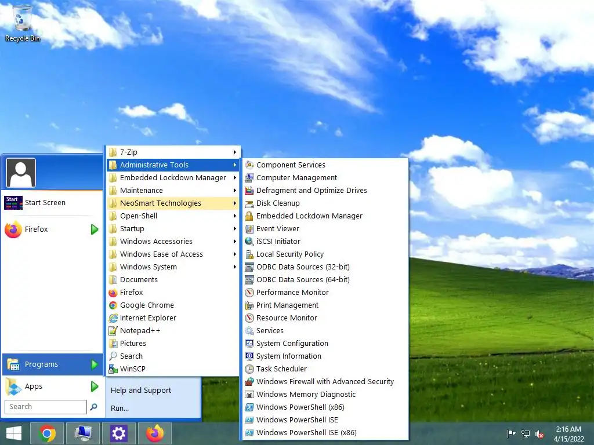Click Start Screen menu item
The image size is (594, 445).
click(x=52, y=203)
